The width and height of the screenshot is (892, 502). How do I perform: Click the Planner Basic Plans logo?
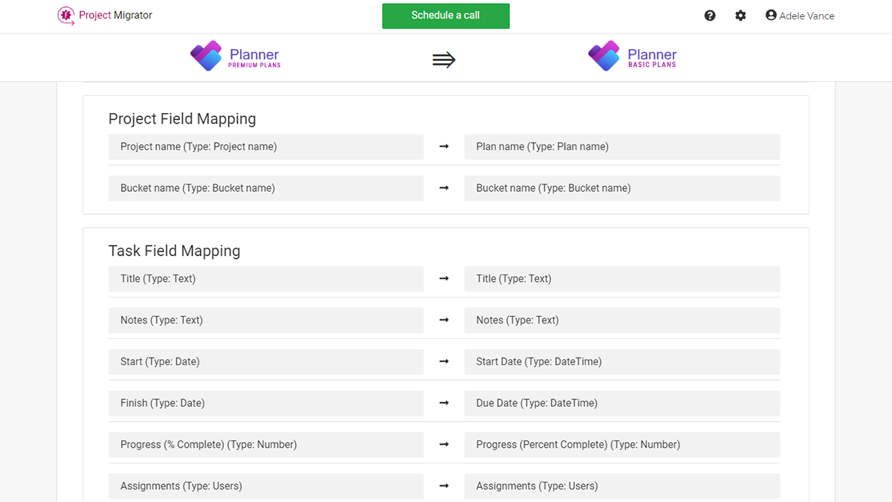(x=633, y=57)
